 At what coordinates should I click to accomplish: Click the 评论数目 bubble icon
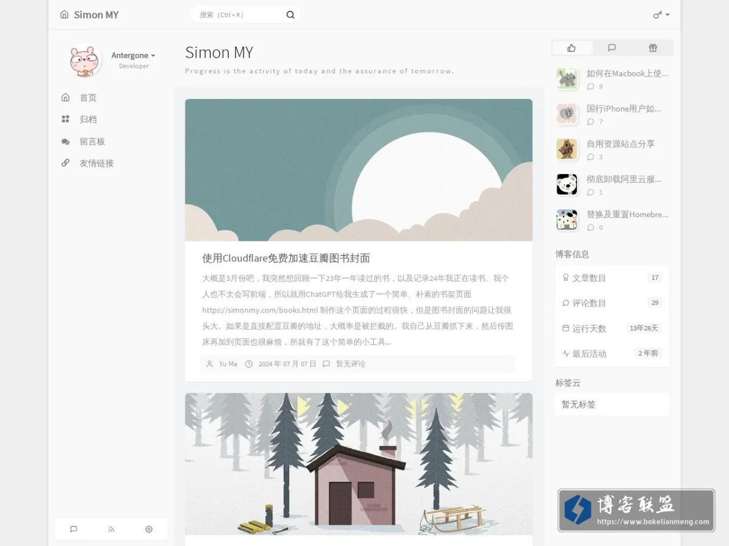[x=566, y=303]
